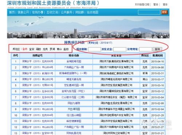182x135 pixels.
Task: Select developer cell 深圳市同和工贸有限公司
Action: pyautogui.click(x=116, y=133)
